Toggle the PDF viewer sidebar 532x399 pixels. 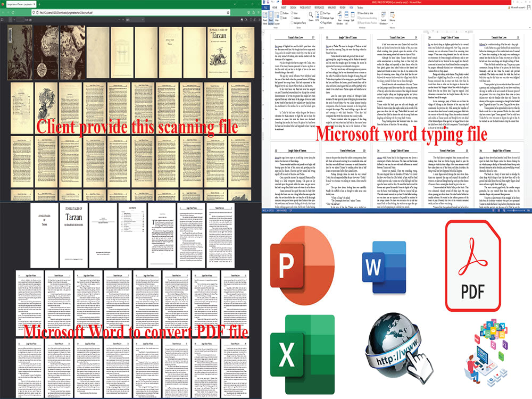2,20
